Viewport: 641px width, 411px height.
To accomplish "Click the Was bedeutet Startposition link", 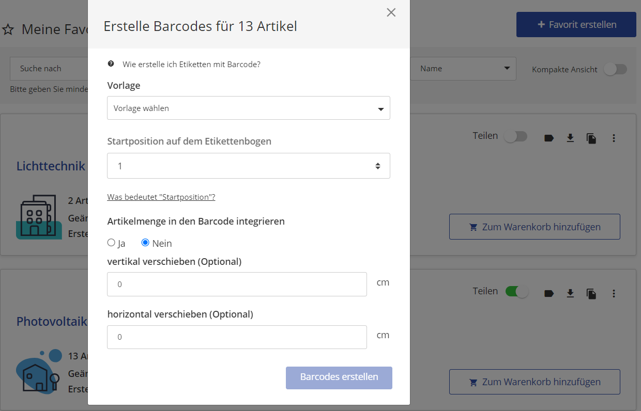I will click(161, 197).
